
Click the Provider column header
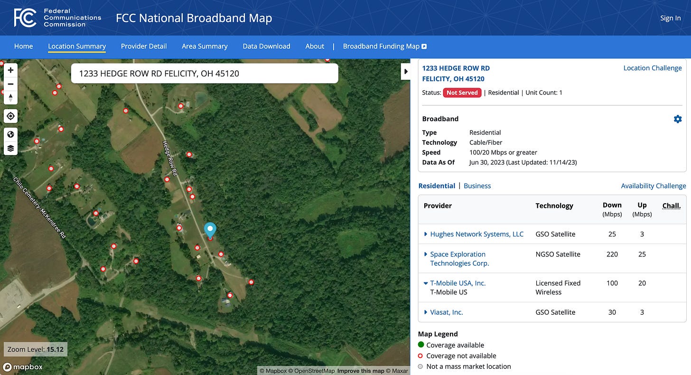[438, 206]
